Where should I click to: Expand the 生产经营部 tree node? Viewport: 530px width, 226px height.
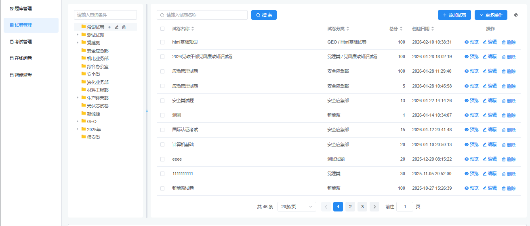pyautogui.click(x=77, y=98)
